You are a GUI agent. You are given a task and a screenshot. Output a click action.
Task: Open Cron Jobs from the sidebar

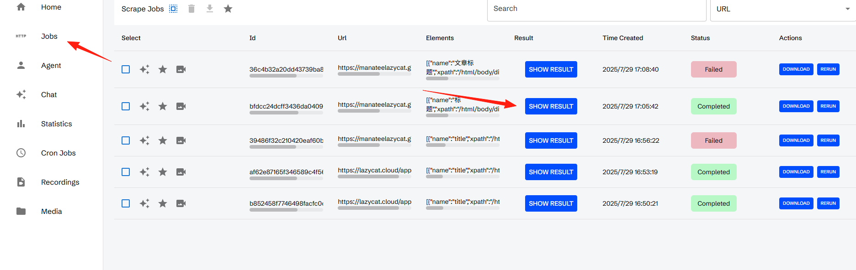click(x=58, y=153)
